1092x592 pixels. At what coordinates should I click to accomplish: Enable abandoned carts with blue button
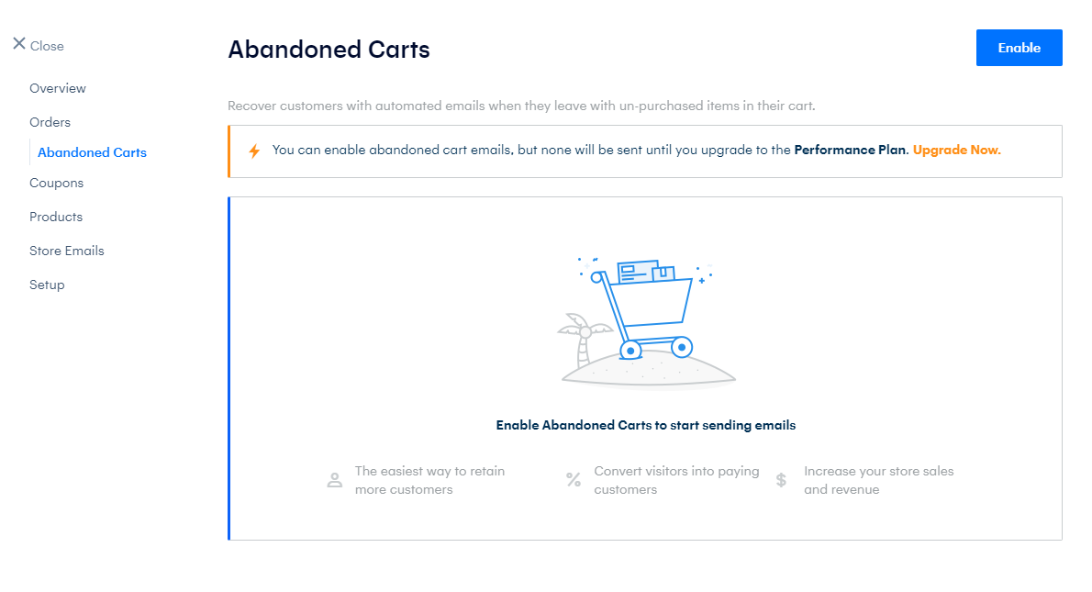1019,48
